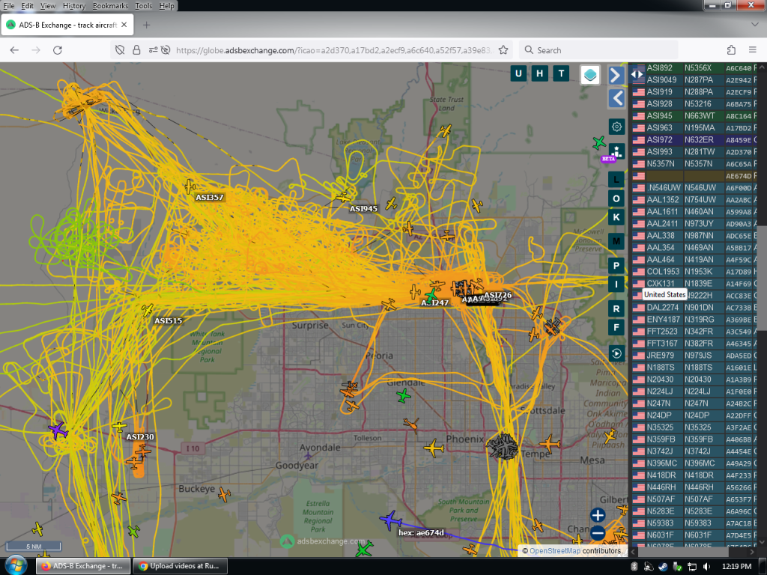Toggle the F map option
767x575 pixels.
(616, 327)
